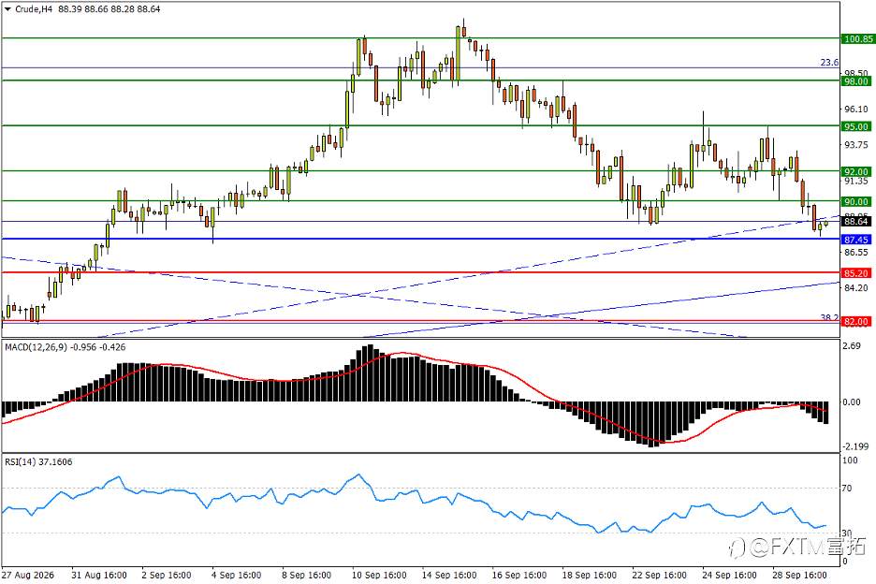Image resolution: width=876 pixels, height=584 pixels.
Task: Select the 10 Sep 16:00 time label
Action: [x=379, y=575]
